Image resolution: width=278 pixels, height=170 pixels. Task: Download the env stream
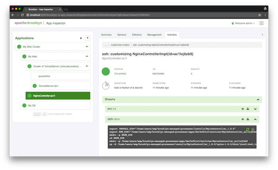click(247, 109)
